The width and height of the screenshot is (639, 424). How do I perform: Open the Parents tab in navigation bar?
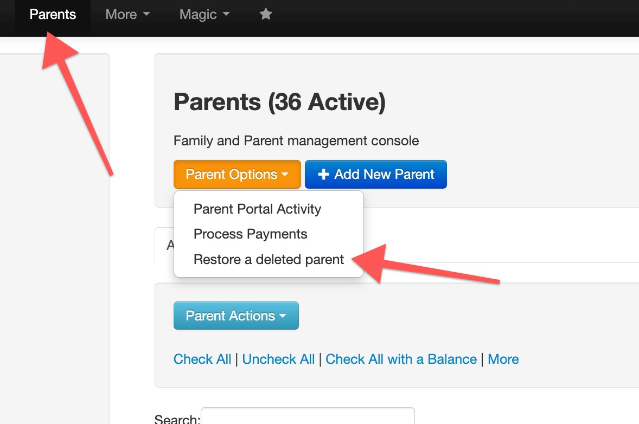pyautogui.click(x=53, y=14)
